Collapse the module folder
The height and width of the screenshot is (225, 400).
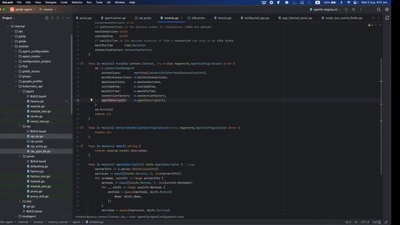[12, 46]
